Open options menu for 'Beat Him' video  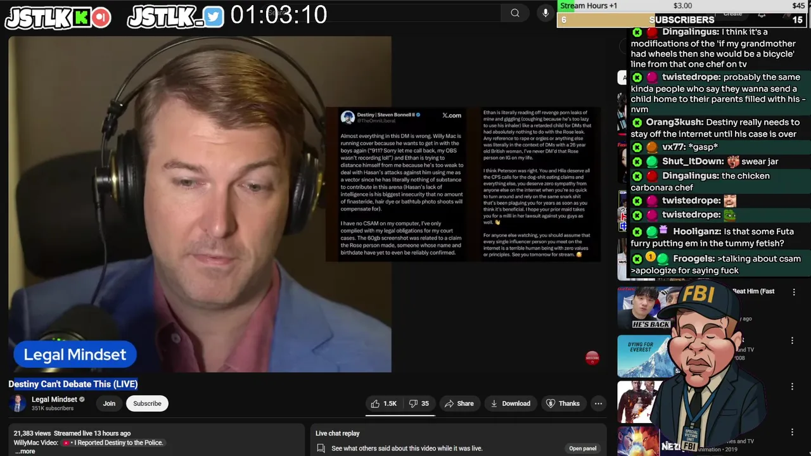click(794, 292)
